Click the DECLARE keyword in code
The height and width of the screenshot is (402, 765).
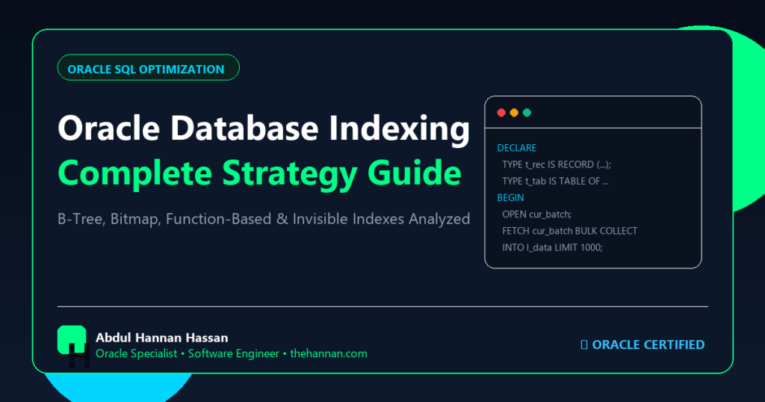pyautogui.click(x=517, y=148)
